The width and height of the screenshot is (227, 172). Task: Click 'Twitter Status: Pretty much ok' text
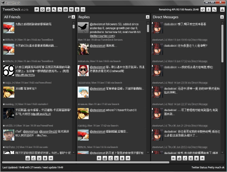coord(208,167)
